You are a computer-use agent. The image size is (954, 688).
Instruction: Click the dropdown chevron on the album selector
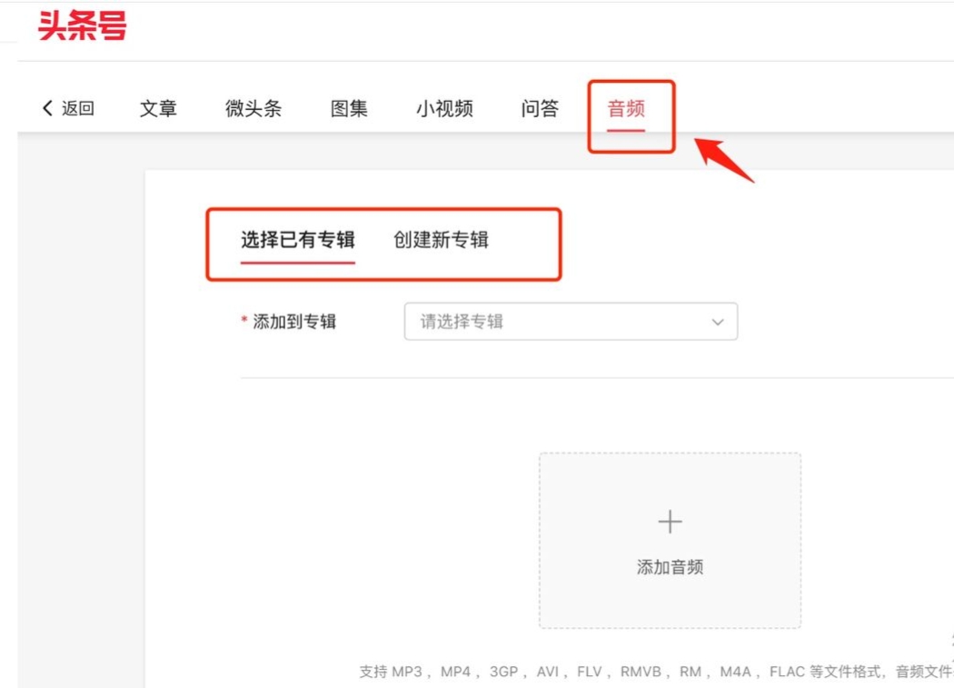click(x=717, y=321)
